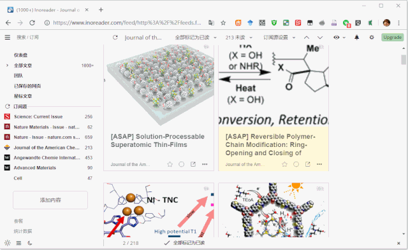Refresh subscriptions icon beside 订阅源
Viewport: 408px width, 250px height.
coord(7,106)
